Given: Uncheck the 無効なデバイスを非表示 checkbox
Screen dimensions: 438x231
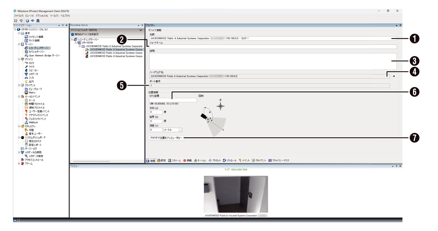Looking at the screenshot, I should 73,35.
